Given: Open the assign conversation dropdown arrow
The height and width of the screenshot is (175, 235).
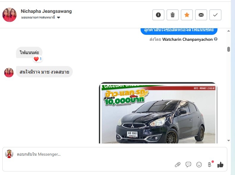Looking at the screenshot, I should point(59,18).
